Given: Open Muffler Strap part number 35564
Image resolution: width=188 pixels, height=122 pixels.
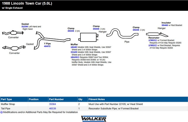Looking at the screenshot, I should pyautogui.click(x=52, y=104).
